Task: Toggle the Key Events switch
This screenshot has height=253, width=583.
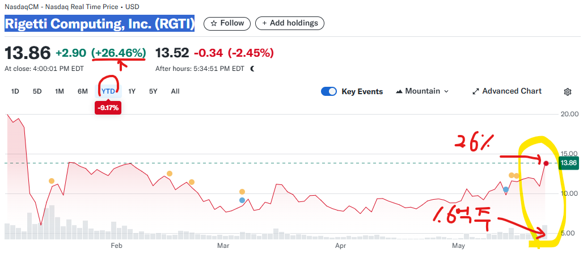Action: [329, 91]
